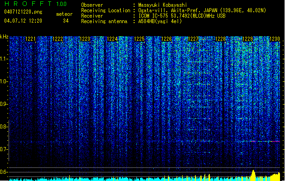Select observer name Masayuki Kobayashi

pos(163,5)
